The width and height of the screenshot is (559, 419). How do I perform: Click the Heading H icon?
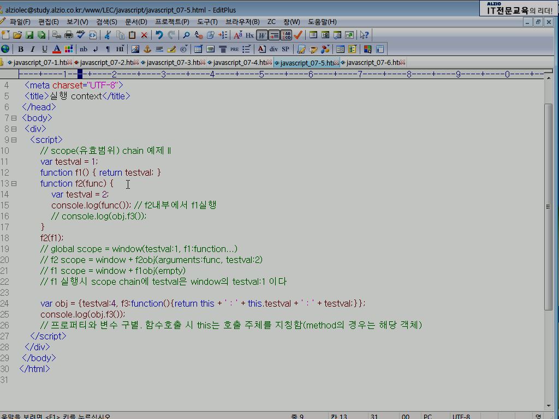point(120,49)
